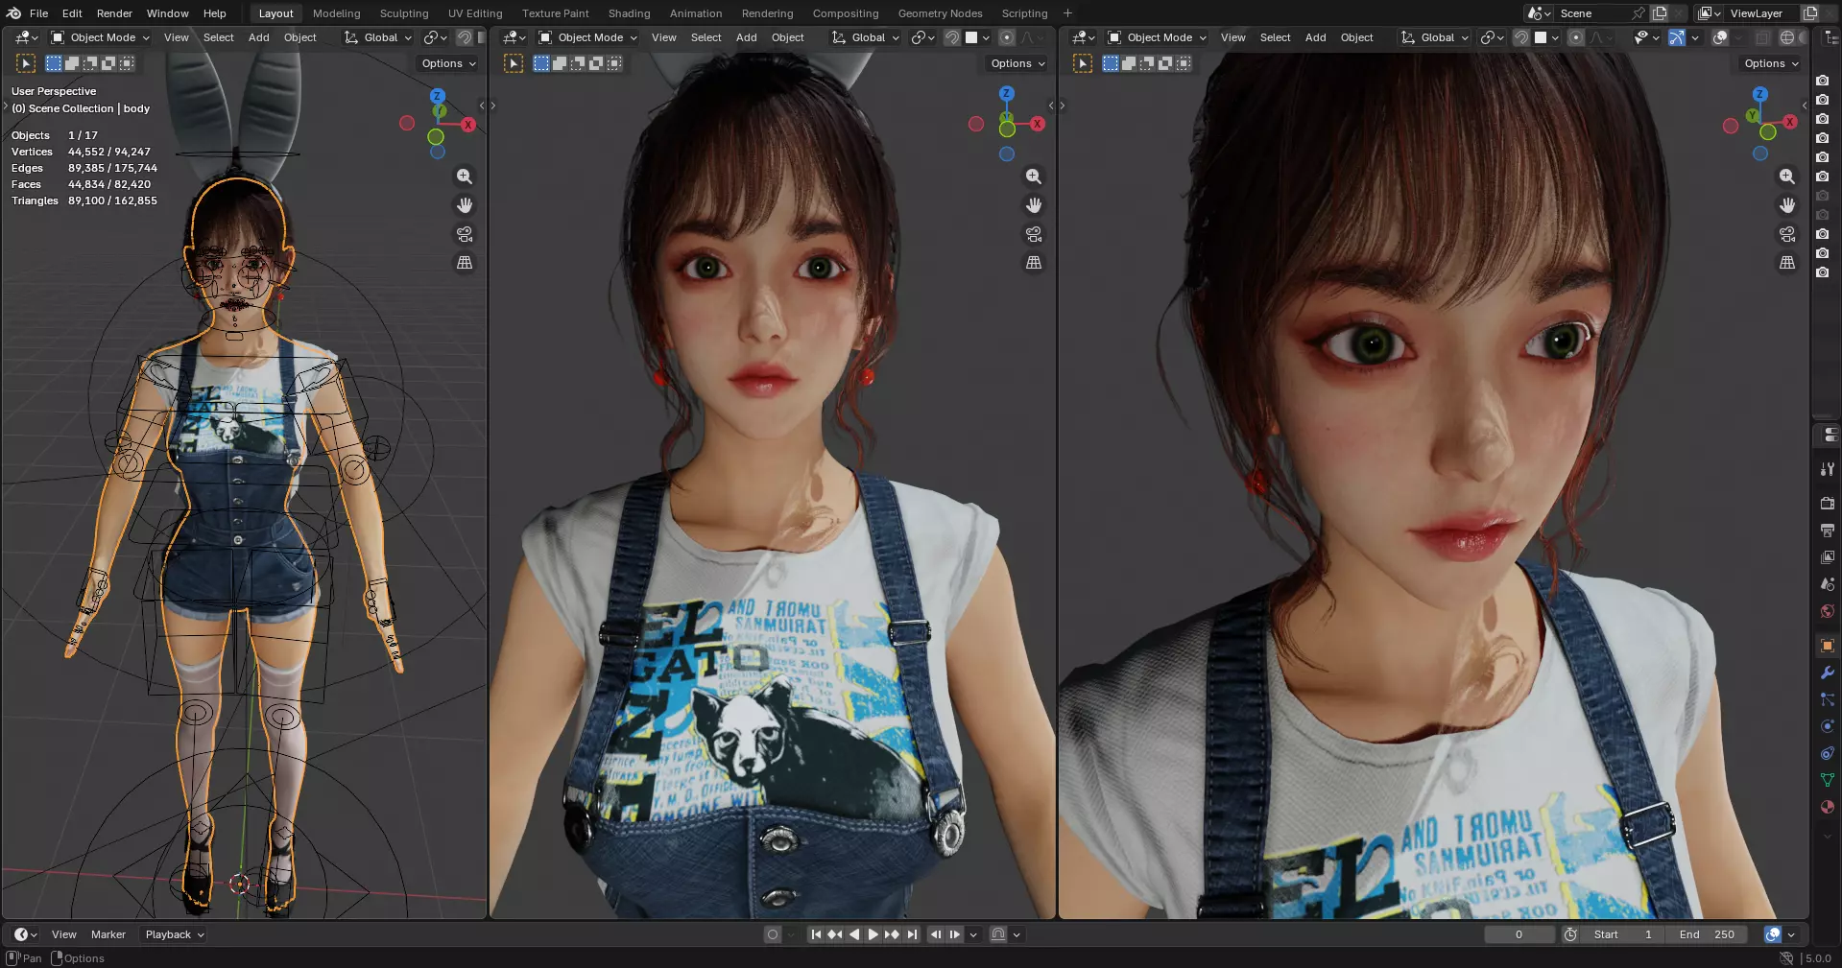The width and height of the screenshot is (1842, 968).
Task: Click End frame field 250
Action: click(1707, 934)
